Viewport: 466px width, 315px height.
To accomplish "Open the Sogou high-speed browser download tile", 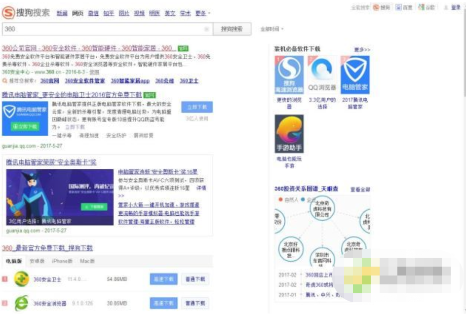I will tap(289, 75).
